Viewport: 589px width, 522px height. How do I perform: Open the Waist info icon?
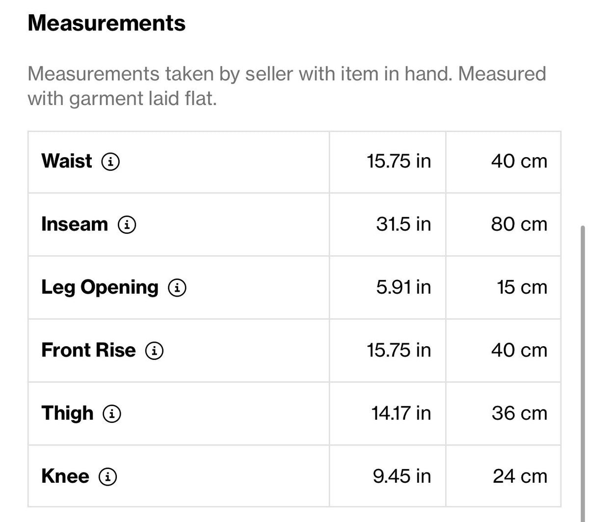[110, 162]
